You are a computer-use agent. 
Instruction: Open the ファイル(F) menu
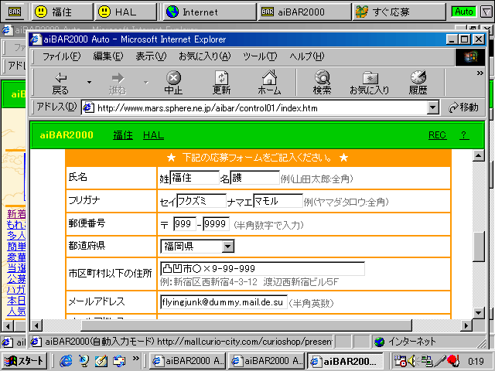click(x=62, y=56)
